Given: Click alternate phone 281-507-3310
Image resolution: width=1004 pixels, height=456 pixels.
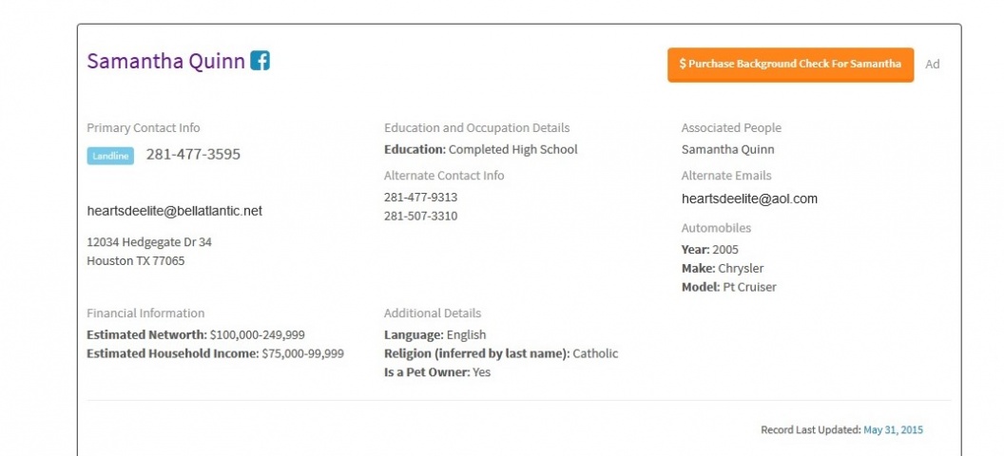Looking at the screenshot, I should [x=420, y=217].
